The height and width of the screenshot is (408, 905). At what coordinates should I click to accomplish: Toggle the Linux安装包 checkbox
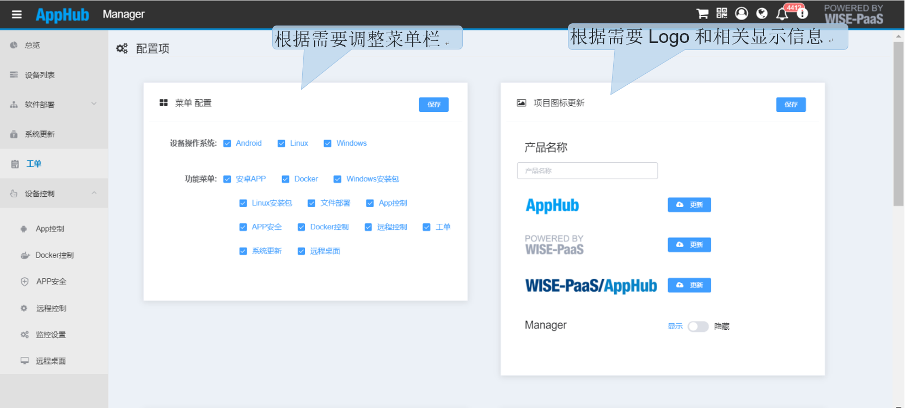click(x=243, y=203)
